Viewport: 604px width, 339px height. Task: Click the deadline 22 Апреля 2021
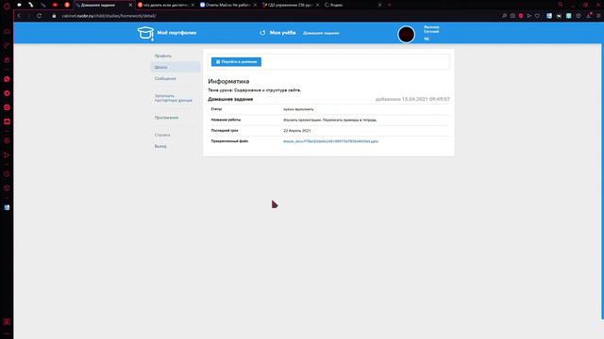point(297,131)
